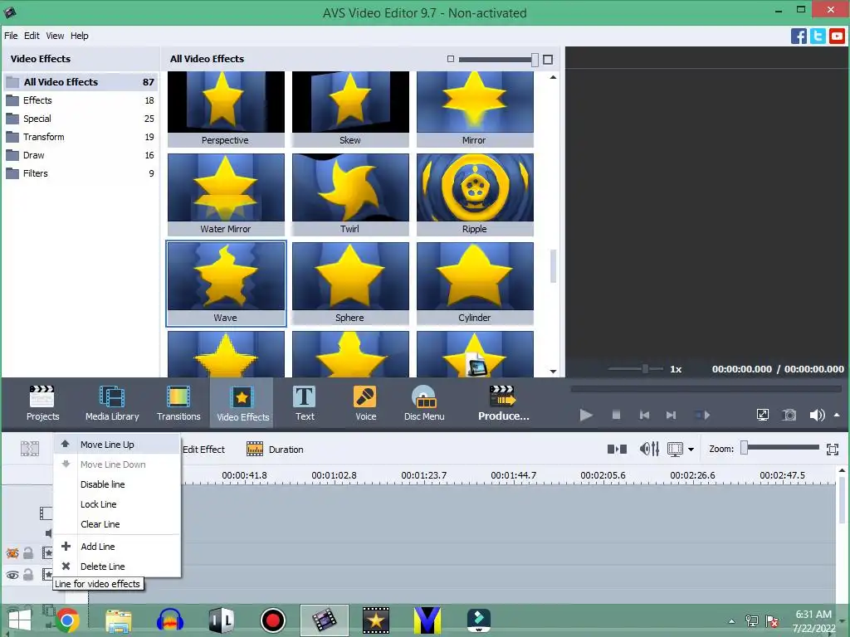Choose Delete Line from context menu
This screenshot has width=850, height=637.
(117, 566)
